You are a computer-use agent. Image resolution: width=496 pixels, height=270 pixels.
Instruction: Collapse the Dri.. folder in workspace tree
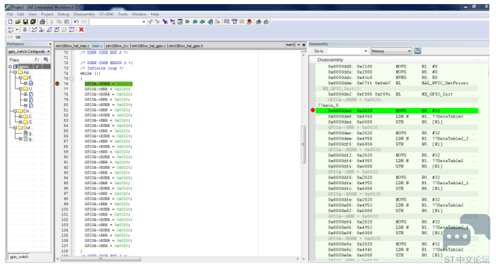(x=15, y=111)
